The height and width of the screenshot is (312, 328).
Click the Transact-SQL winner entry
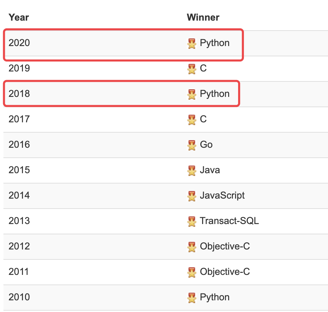click(x=229, y=221)
